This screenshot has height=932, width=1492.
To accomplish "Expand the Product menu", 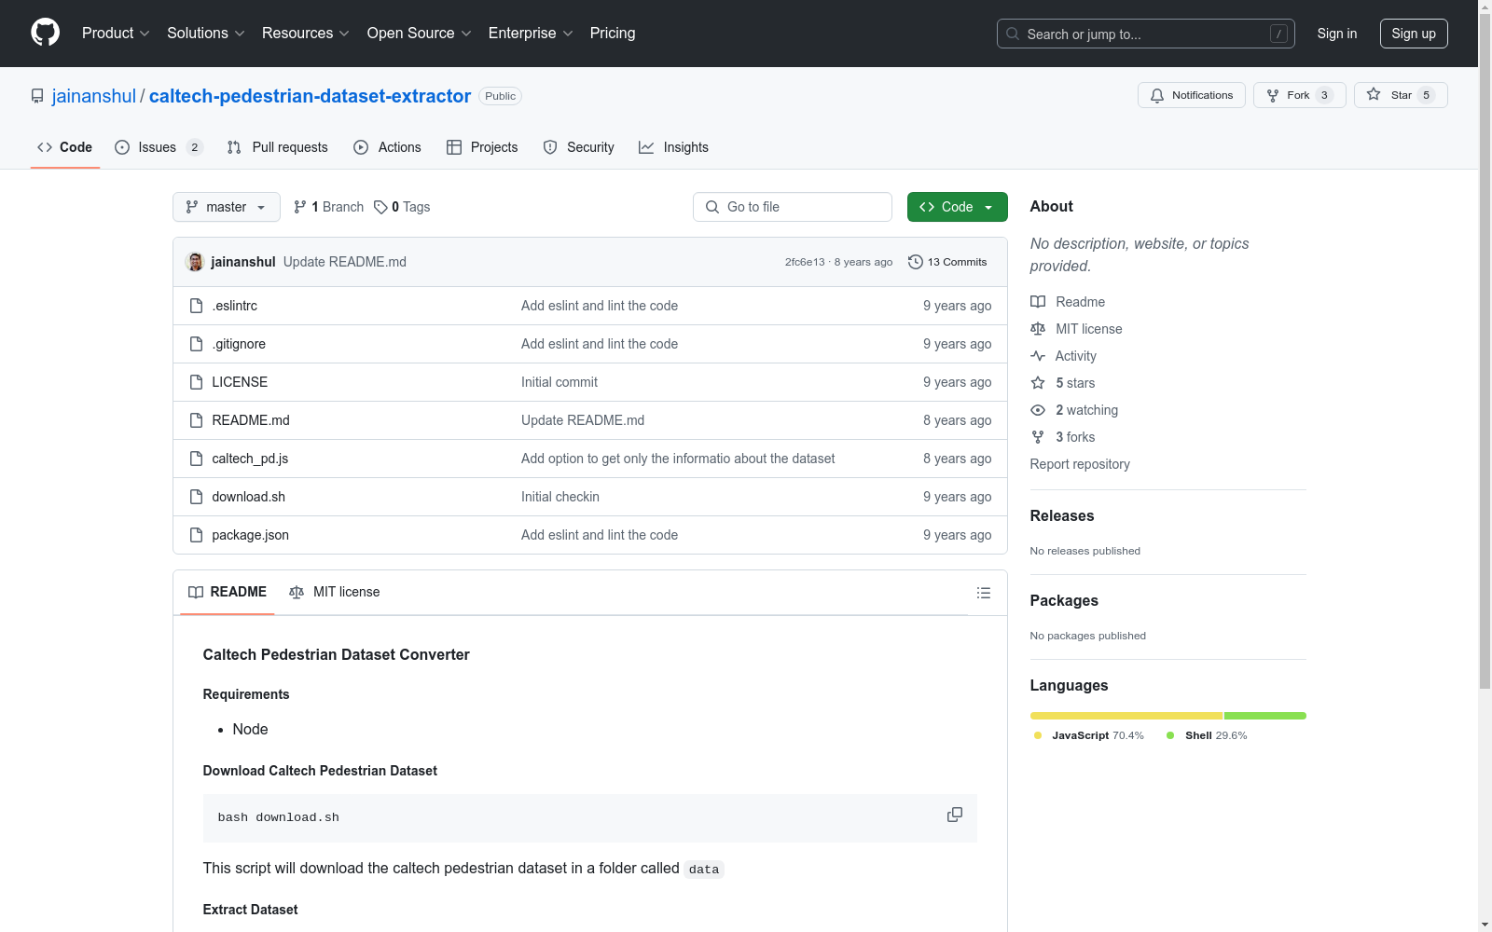I will click(116, 33).
